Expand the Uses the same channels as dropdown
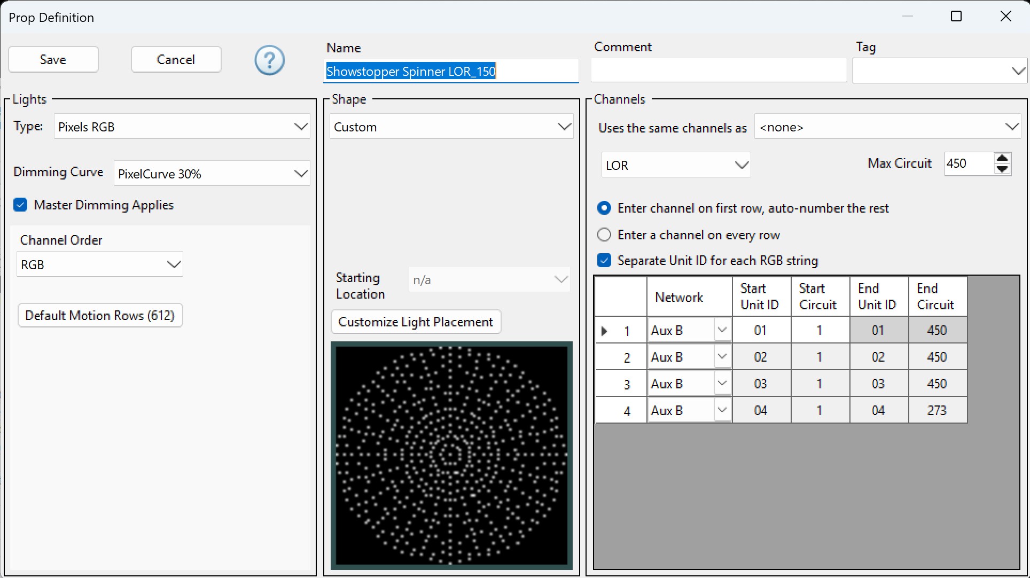Viewport: 1030px width, 578px height. click(x=1013, y=127)
